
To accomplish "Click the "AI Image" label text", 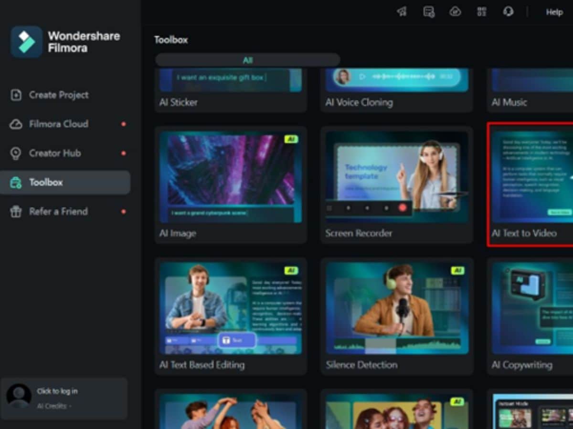I will tap(178, 234).
